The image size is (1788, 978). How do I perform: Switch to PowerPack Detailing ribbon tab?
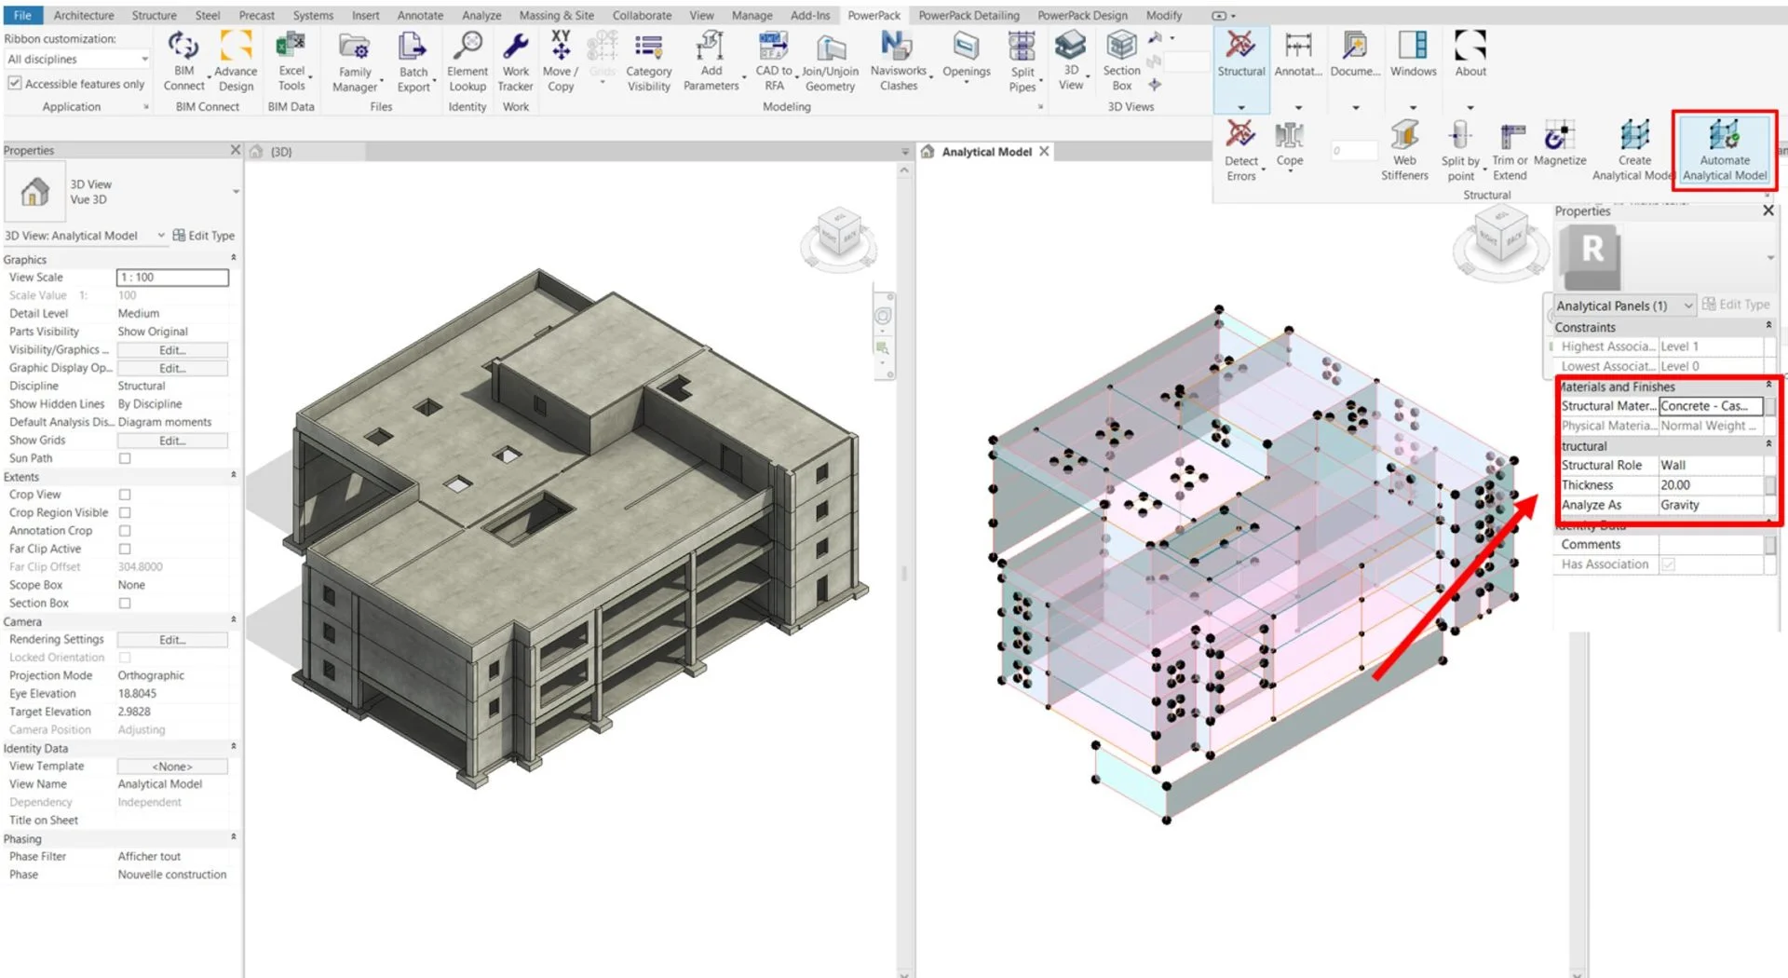(x=968, y=15)
